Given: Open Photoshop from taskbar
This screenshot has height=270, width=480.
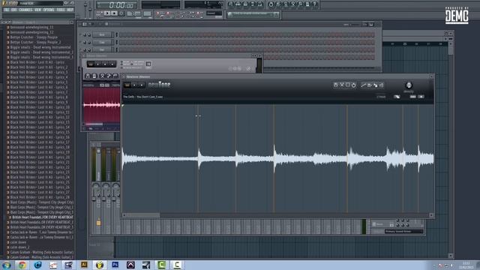Looking at the screenshot, I should (115, 265).
